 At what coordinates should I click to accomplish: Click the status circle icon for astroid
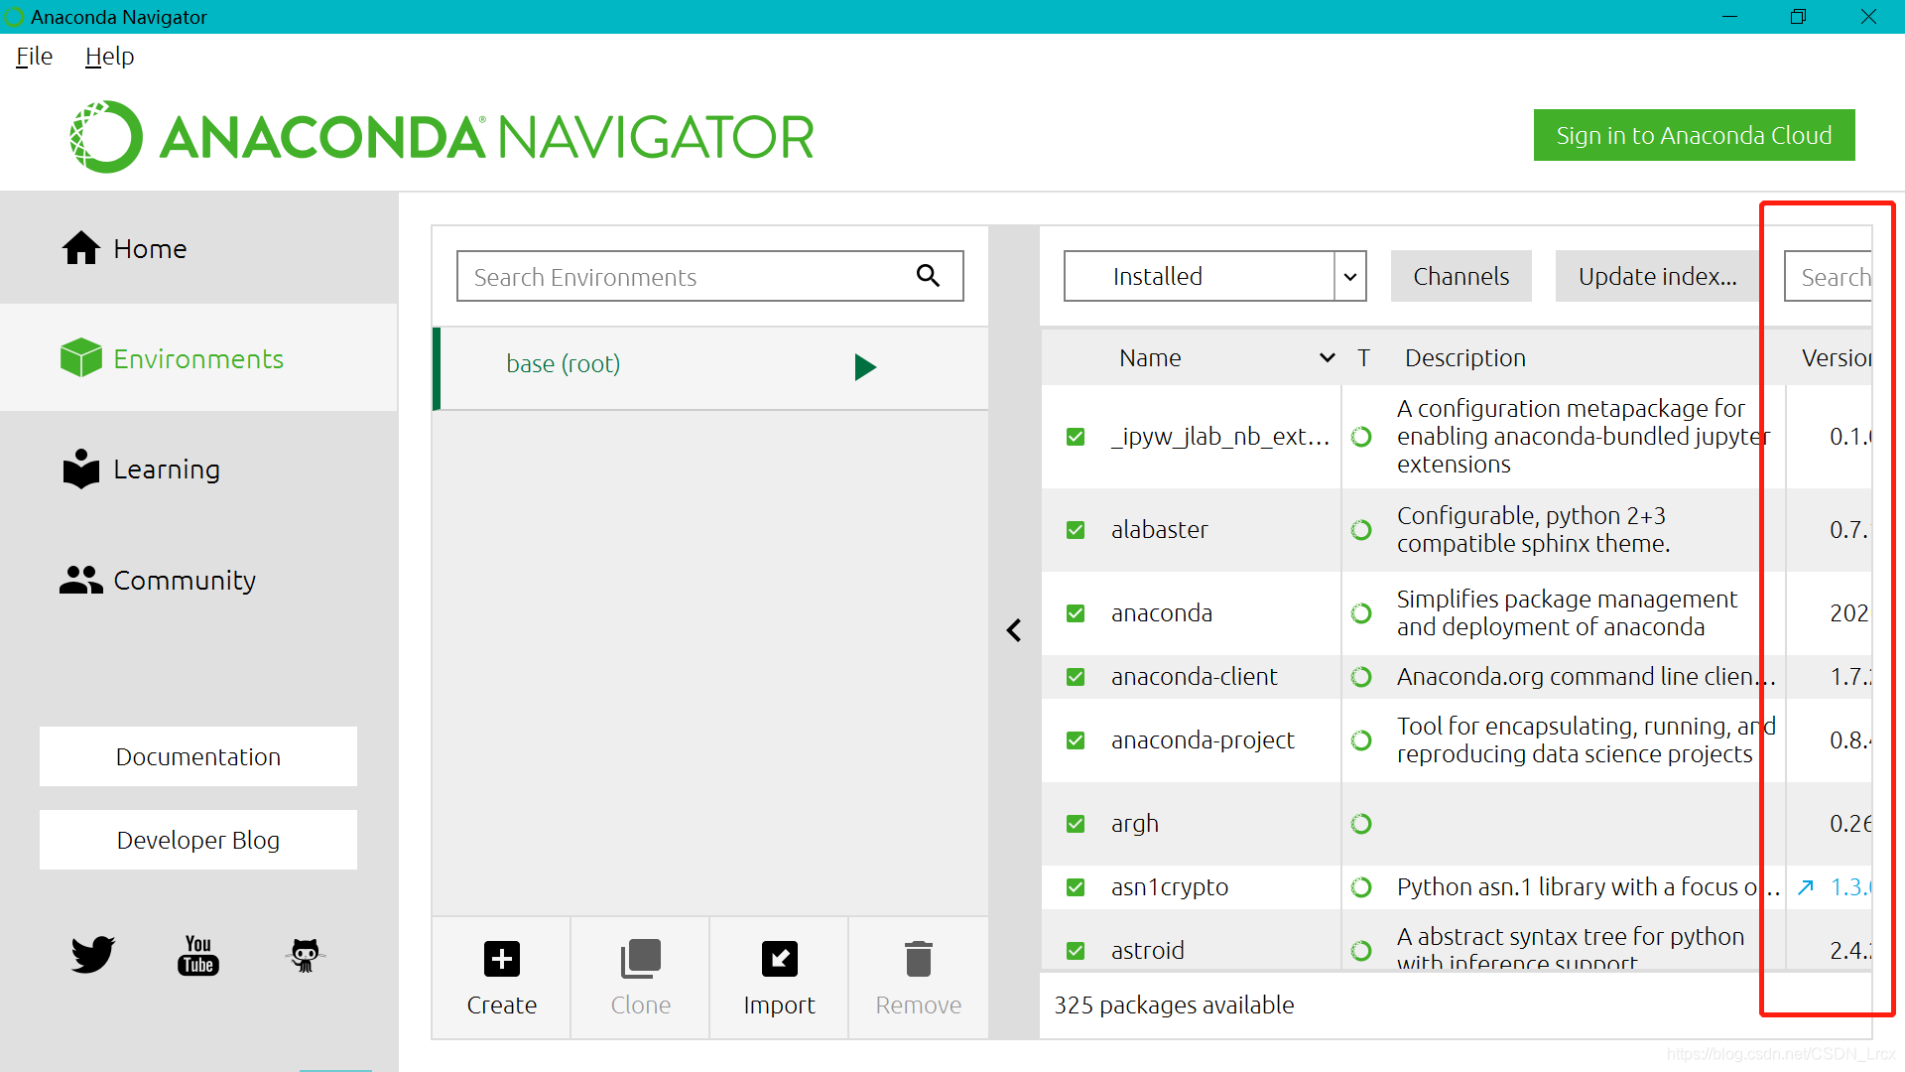coord(1361,951)
